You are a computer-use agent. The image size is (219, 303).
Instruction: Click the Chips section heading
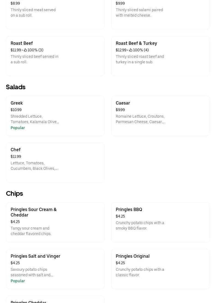click(x=14, y=194)
